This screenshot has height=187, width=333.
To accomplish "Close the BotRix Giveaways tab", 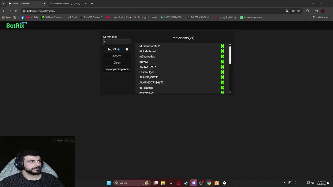I will click(x=44, y=4).
